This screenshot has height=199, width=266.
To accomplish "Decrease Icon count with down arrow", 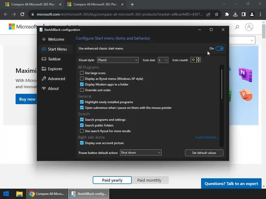I will (x=199, y=61).
